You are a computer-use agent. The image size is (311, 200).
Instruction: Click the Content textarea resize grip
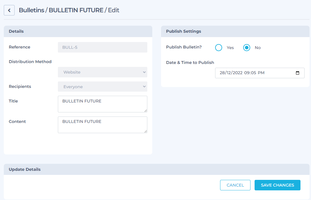(x=145, y=131)
